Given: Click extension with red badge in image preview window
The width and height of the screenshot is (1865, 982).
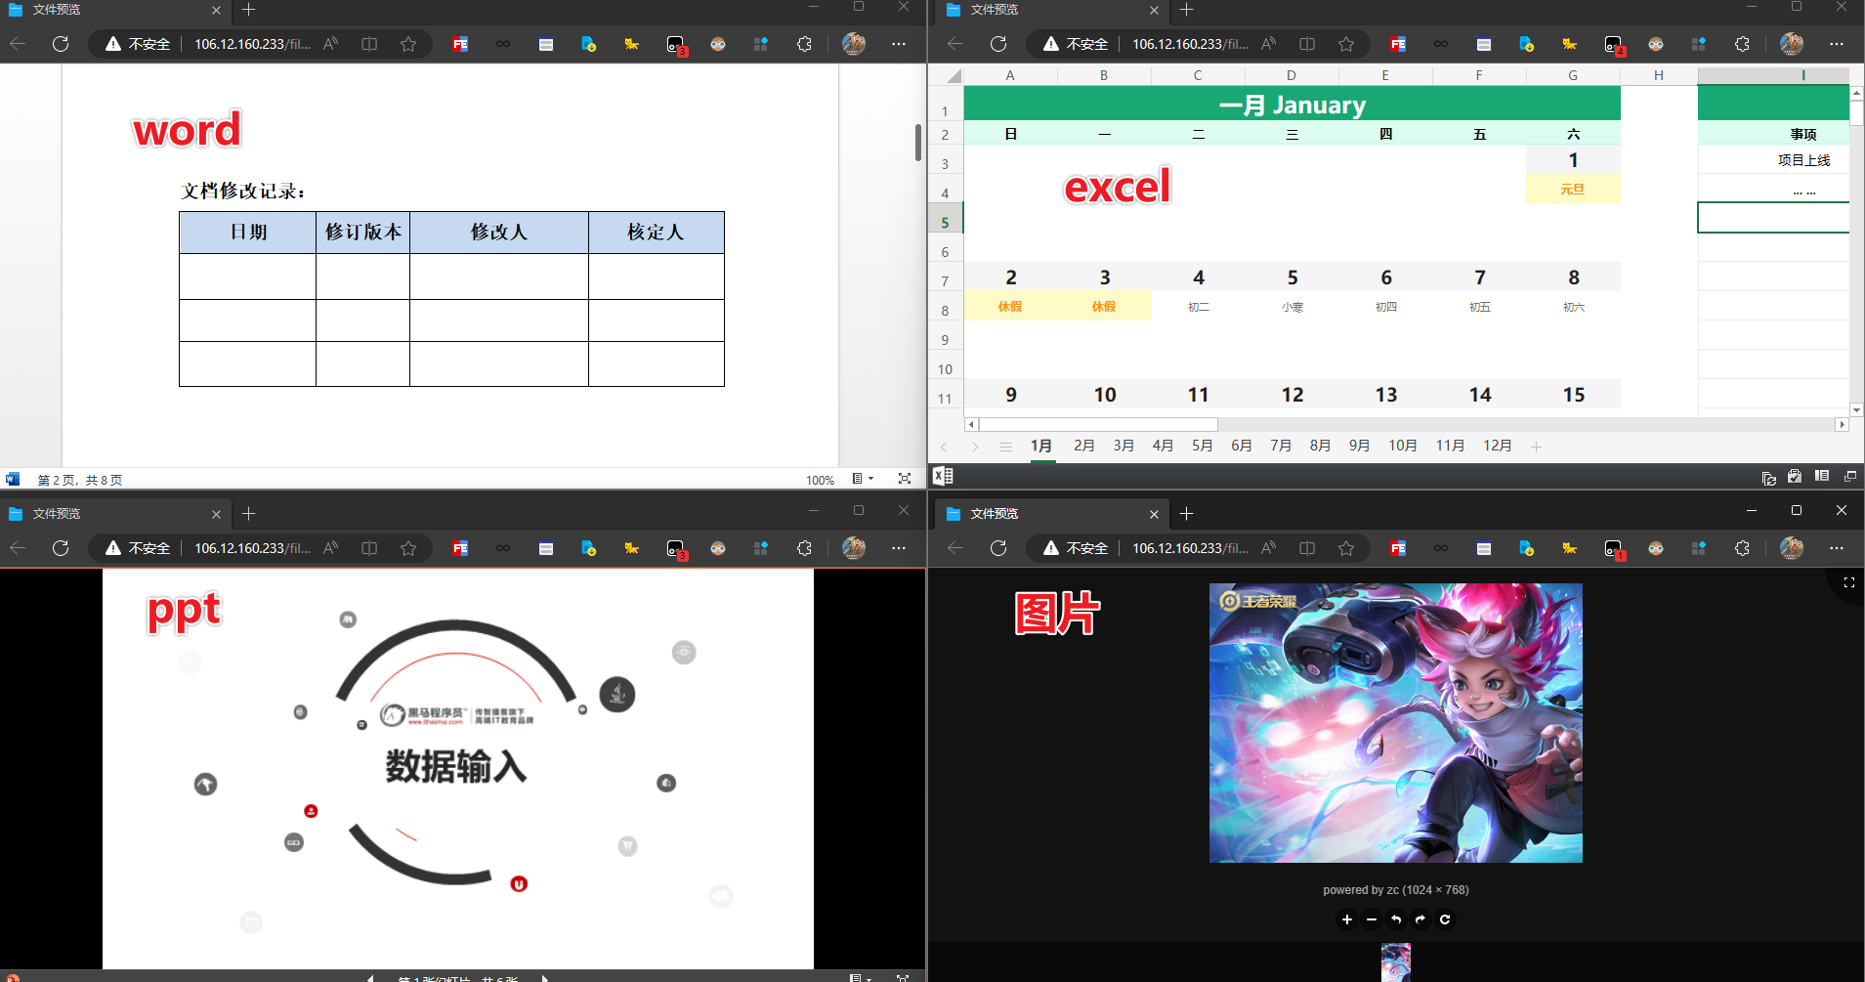Looking at the screenshot, I should point(1613,549).
